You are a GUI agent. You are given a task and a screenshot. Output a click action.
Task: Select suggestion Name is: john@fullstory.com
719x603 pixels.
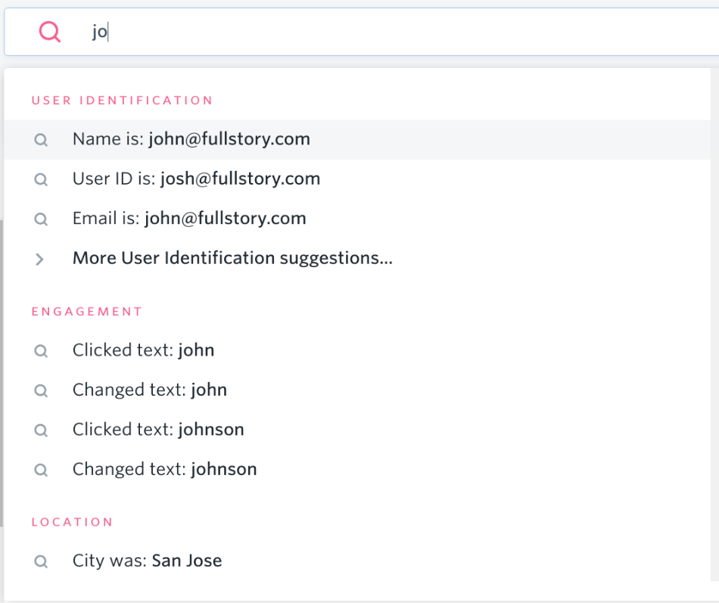click(357, 139)
